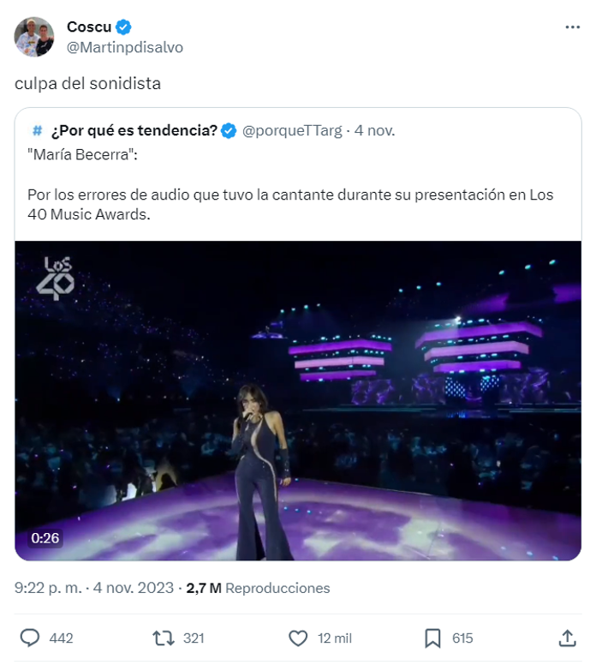The image size is (596, 671).
Task: Click the reply speech bubble icon
Action: 30,638
